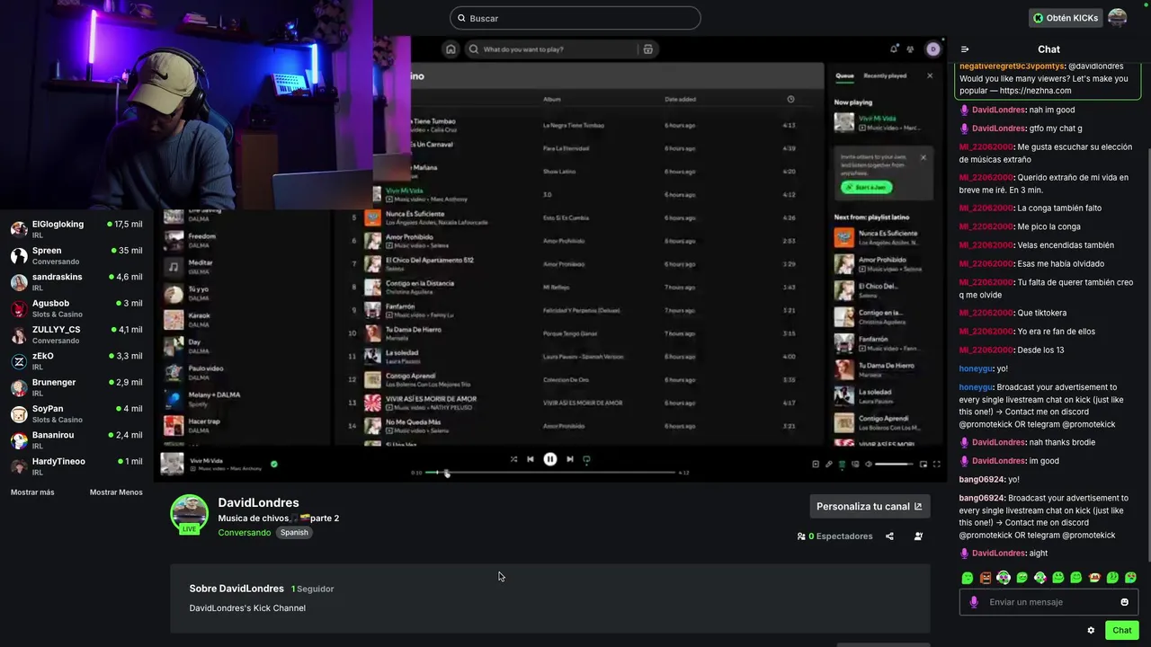Click Spotify previous track icon in stream
The image size is (1151, 647).
(531, 459)
